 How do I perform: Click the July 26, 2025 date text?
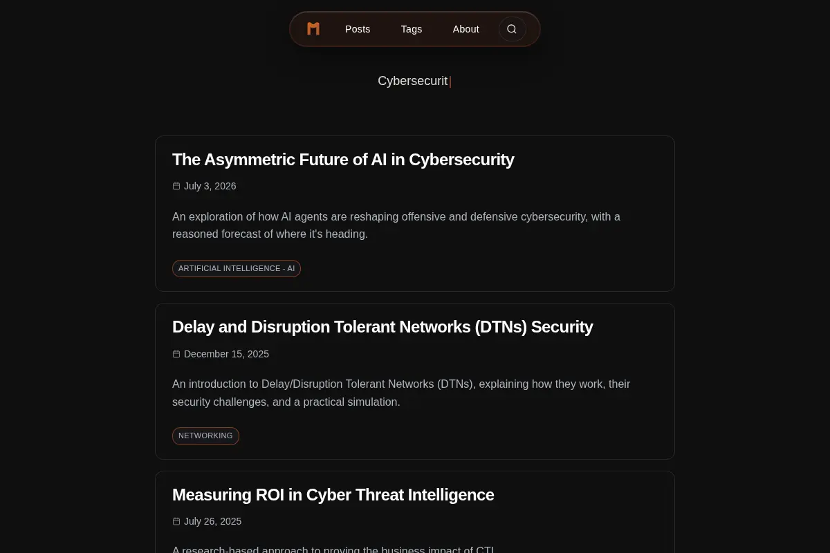point(212,521)
